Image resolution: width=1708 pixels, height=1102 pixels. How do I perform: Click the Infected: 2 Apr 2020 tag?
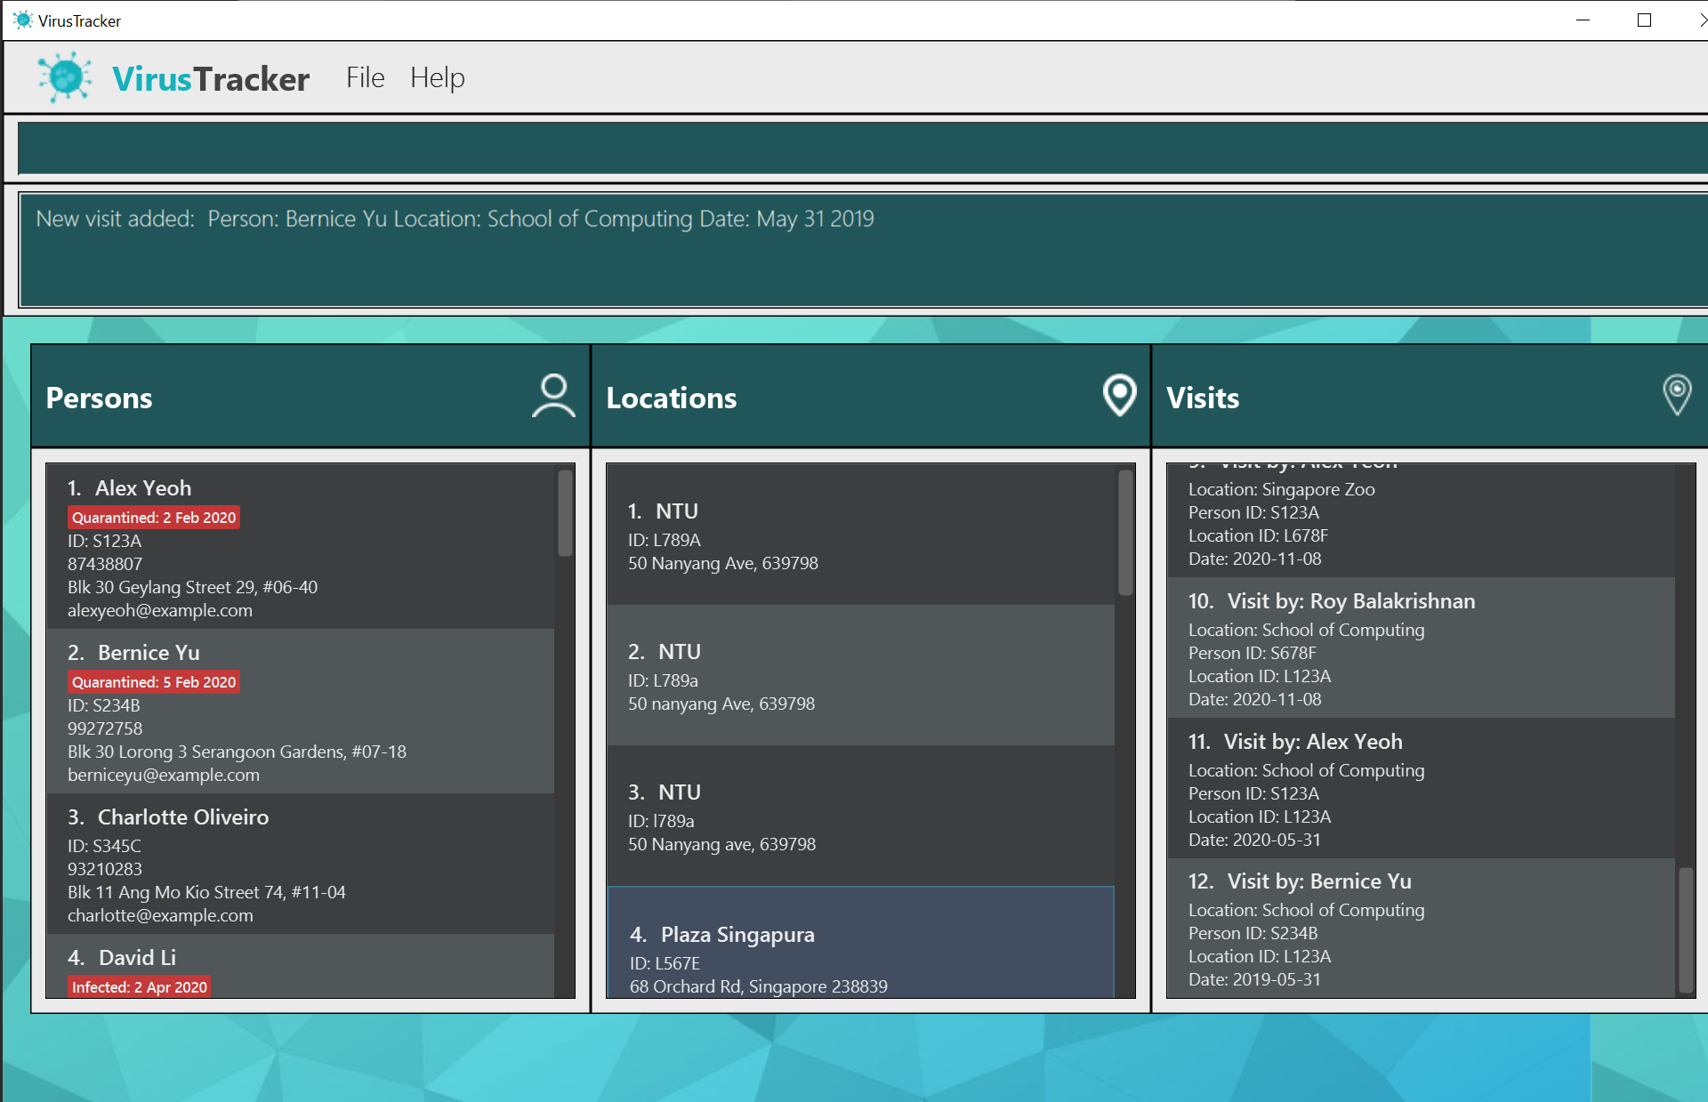tap(140, 986)
